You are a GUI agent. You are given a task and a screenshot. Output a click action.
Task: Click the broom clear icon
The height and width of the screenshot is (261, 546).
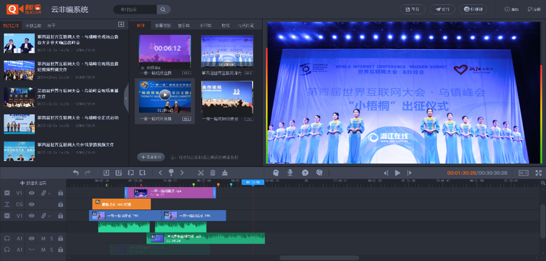tap(225, 172)
